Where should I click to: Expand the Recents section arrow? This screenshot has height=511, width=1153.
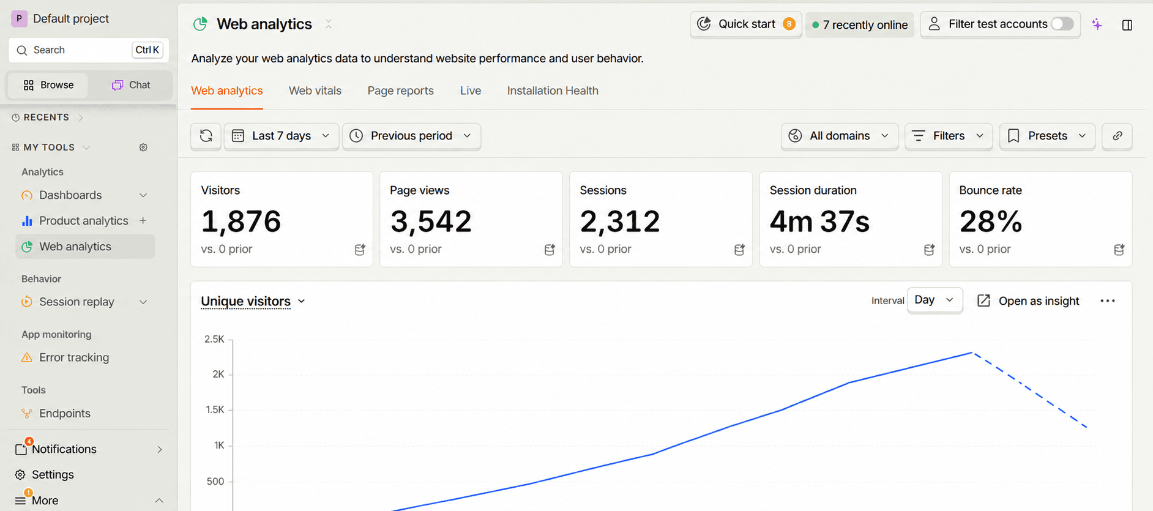(x=80, y=117)
